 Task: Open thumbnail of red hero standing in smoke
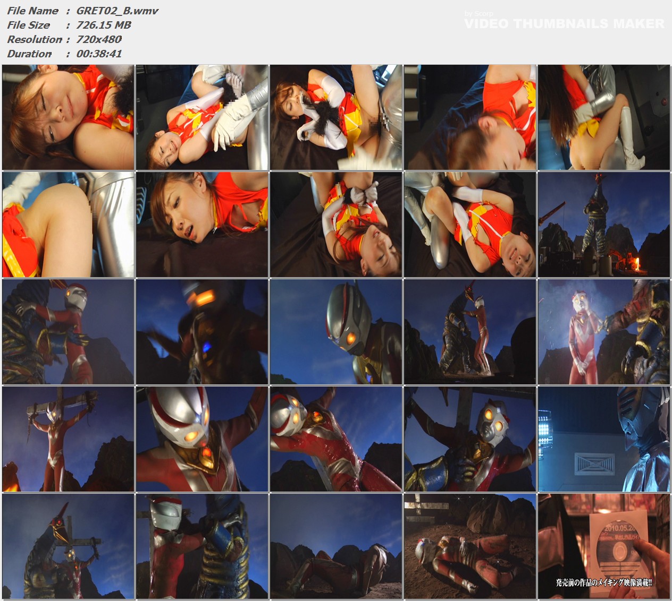click(x=604, y=332)
